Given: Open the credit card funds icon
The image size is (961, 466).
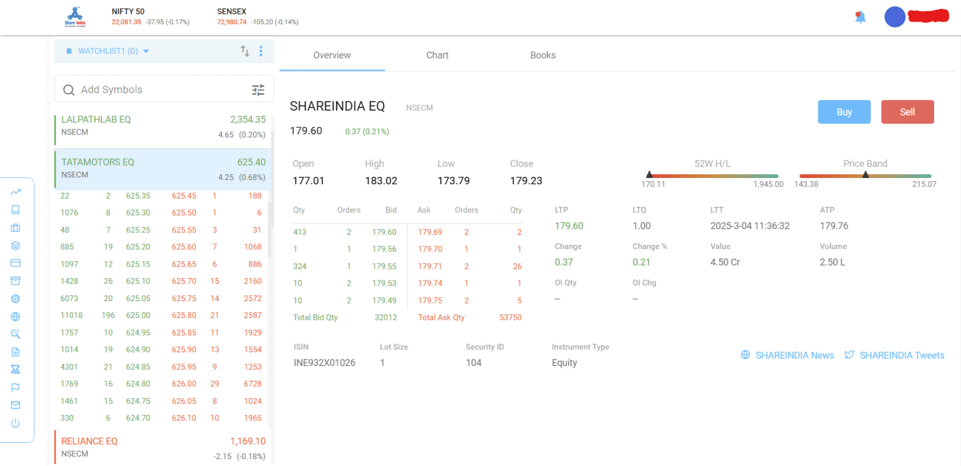Looking at the screenshot, I should tap(16, 263).
